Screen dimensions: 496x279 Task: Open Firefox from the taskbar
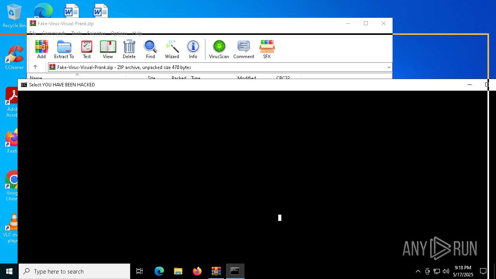(x=197, y=271)
